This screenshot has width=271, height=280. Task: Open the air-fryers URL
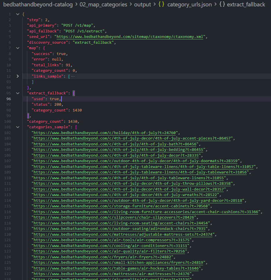[x=102, y=257]
